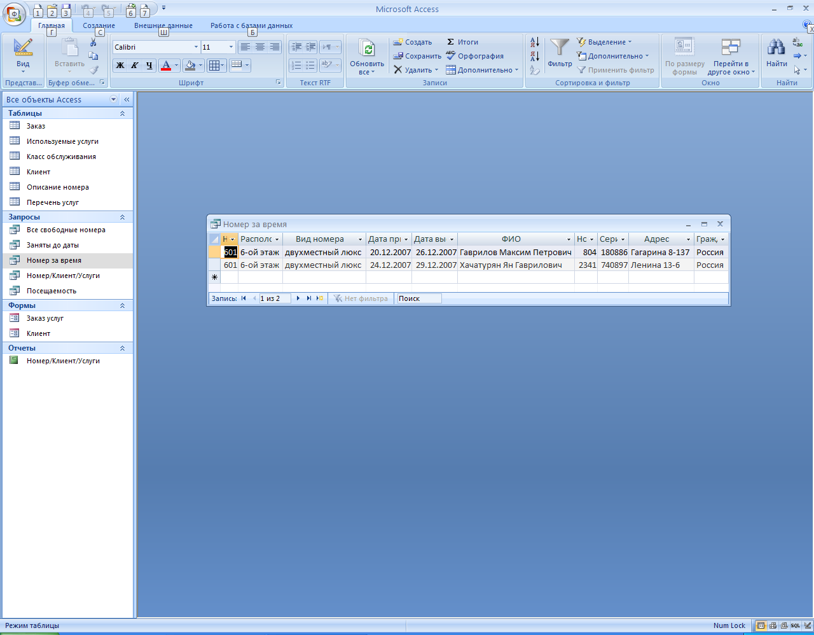
Task: Switch to Внешние данные ribbon tab
Action: tap(163, 25)
